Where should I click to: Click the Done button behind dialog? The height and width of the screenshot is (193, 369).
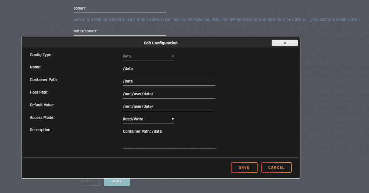click(x=117, y=181)
